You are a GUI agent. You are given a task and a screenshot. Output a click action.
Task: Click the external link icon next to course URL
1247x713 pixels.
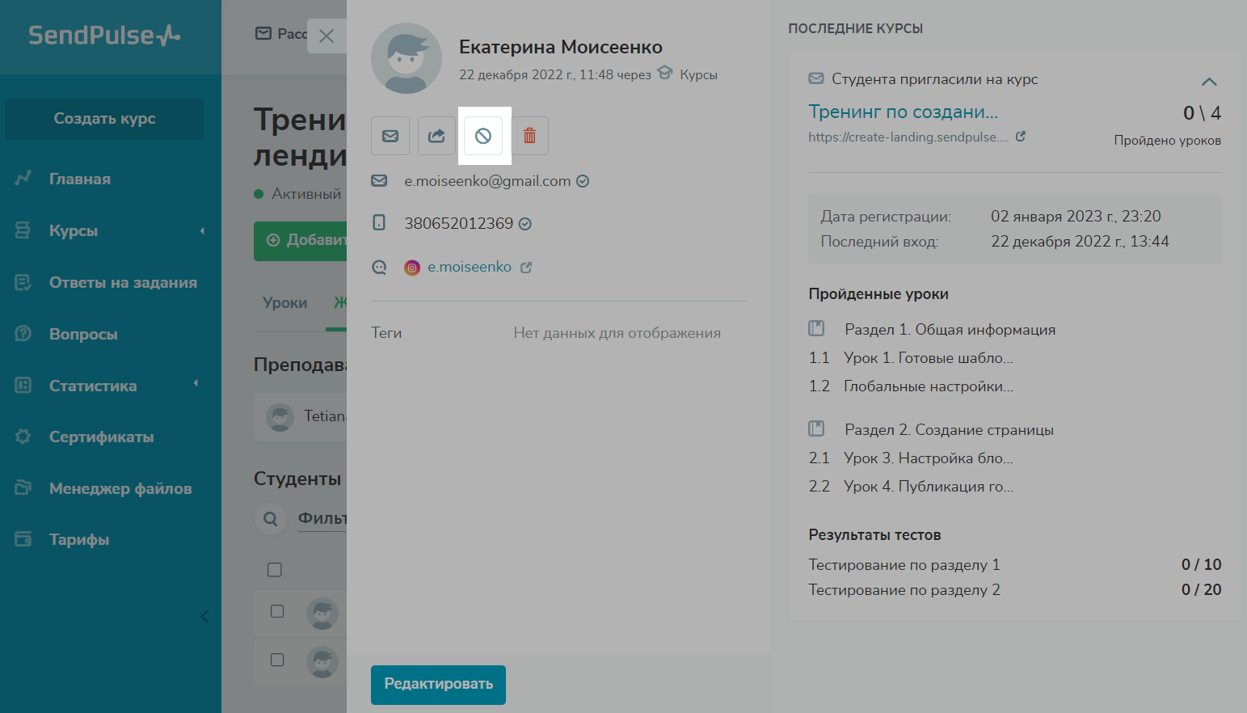(x=1021, y=137)
